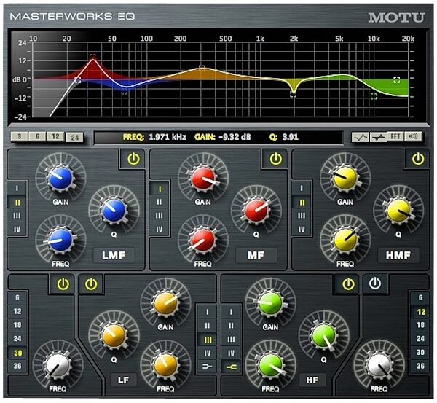Choose filter type IV for HMF band

302,230
